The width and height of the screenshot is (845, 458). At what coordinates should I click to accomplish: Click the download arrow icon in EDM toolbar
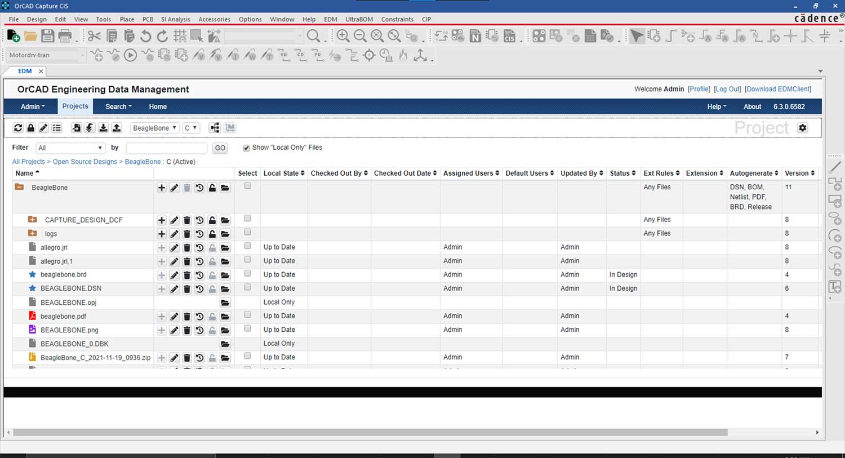(x=103, y=128)
